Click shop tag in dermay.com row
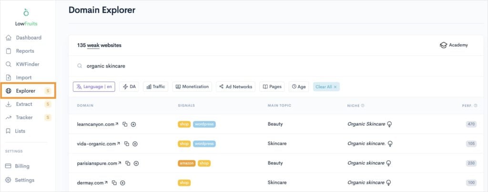Viewport: 488px width, 192px height. [184, 182]
